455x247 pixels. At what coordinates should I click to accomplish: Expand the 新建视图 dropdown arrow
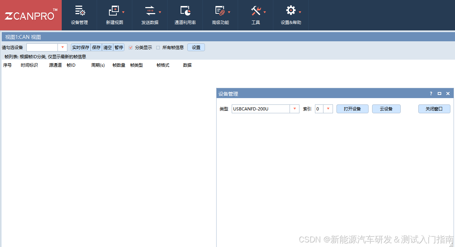[x=123, y=12]
